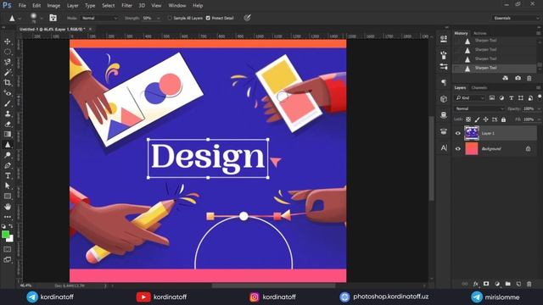Add a layer style fx
This screenshot has height=305, width=543.
pos(476,284)
